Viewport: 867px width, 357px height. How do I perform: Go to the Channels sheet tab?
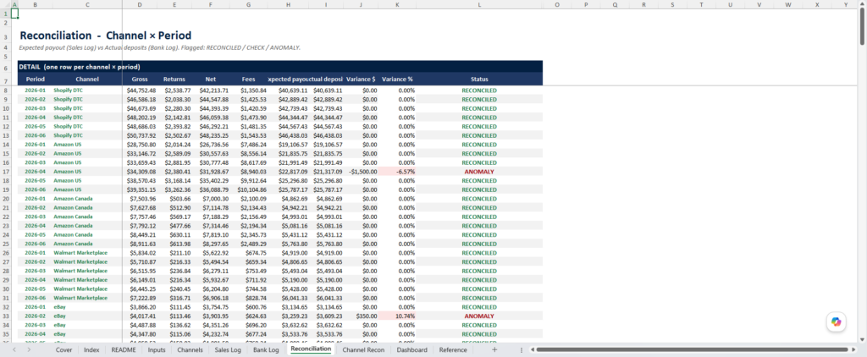pos(190,350)
